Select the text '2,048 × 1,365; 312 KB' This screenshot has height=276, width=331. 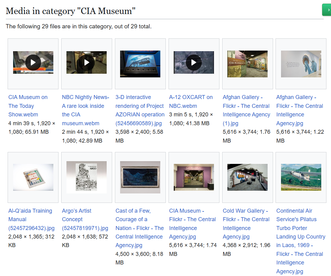pyautogui.click(x=31, y=241)
